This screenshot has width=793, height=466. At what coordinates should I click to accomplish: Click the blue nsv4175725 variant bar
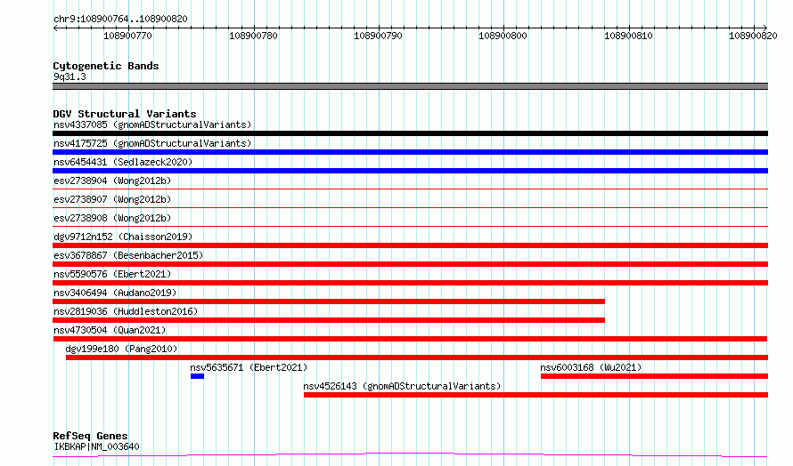click(410, 152)
